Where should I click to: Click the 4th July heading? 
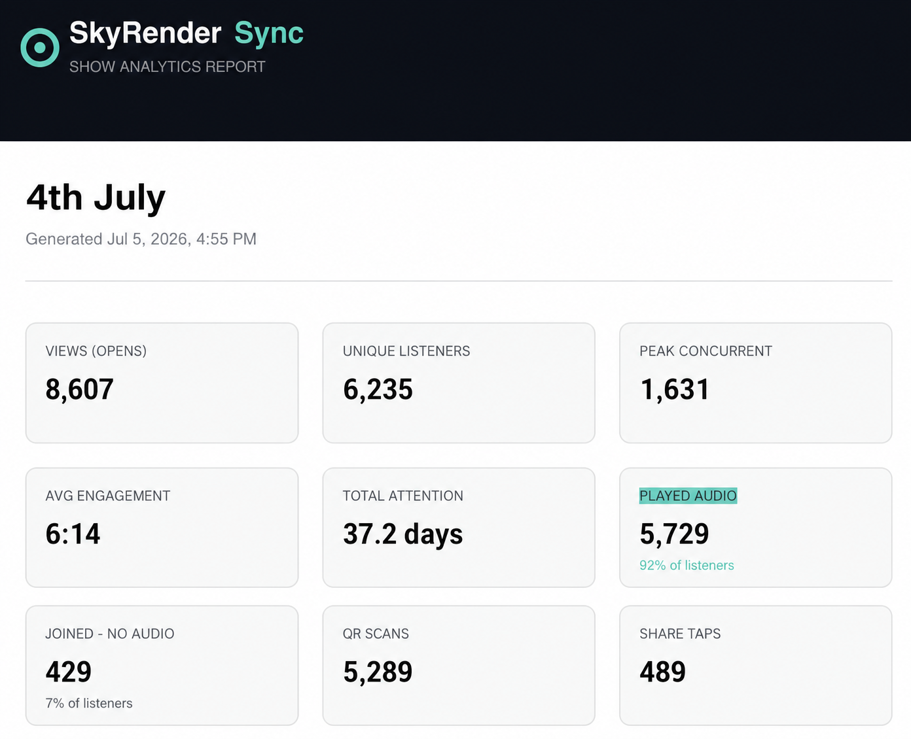coord(96,198)
